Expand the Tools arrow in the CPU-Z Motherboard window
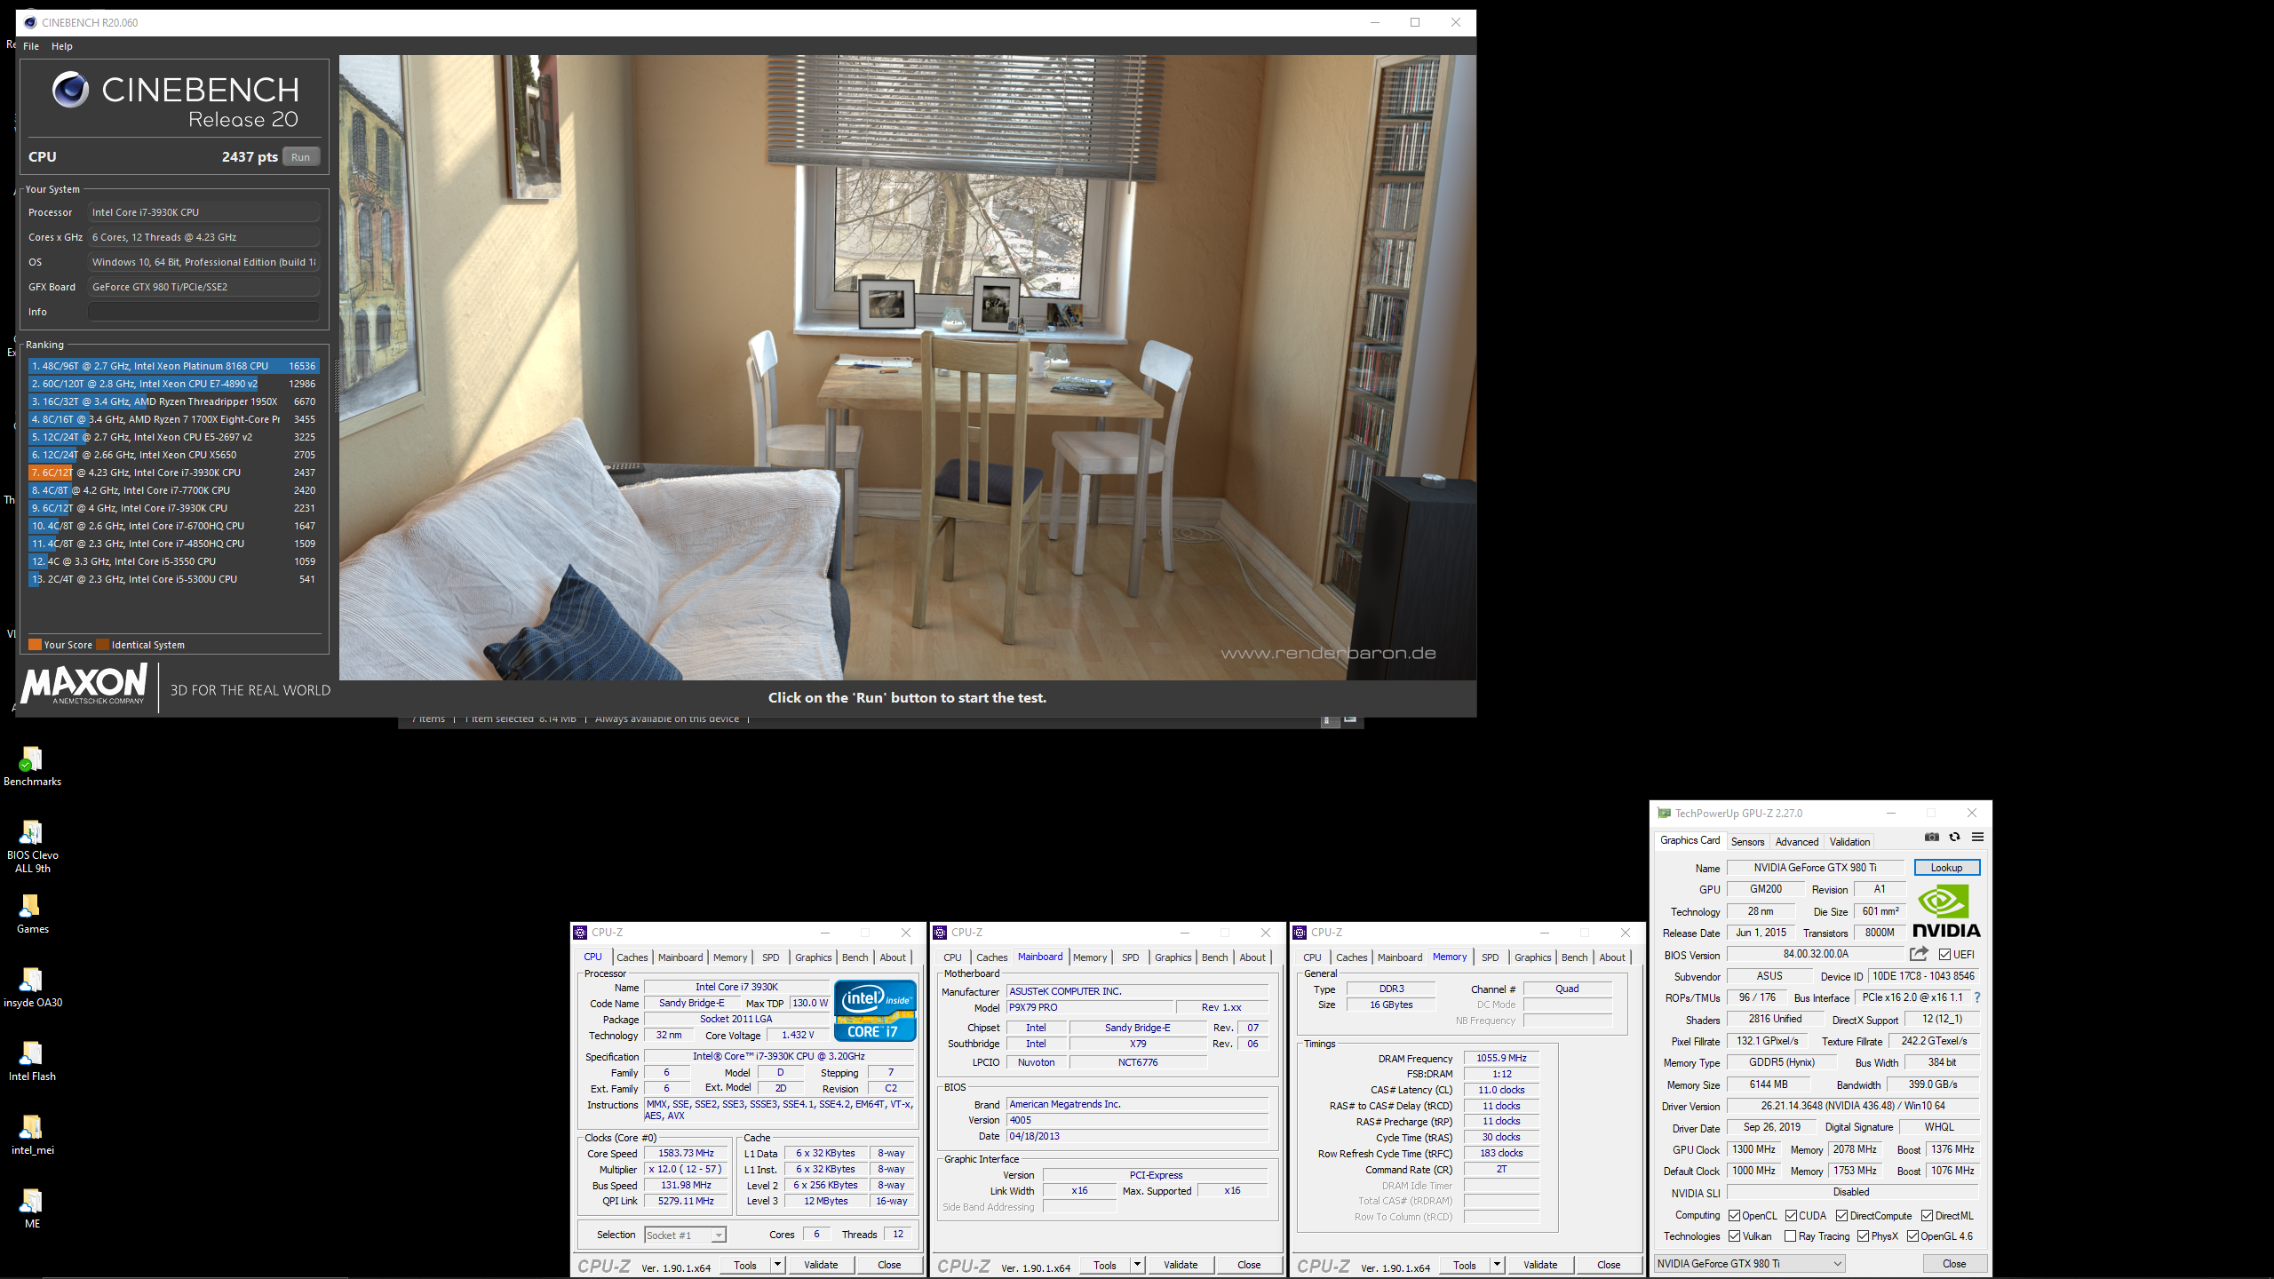2274x1279 pixels. pyautogui.click(x=1138, y=1264)
